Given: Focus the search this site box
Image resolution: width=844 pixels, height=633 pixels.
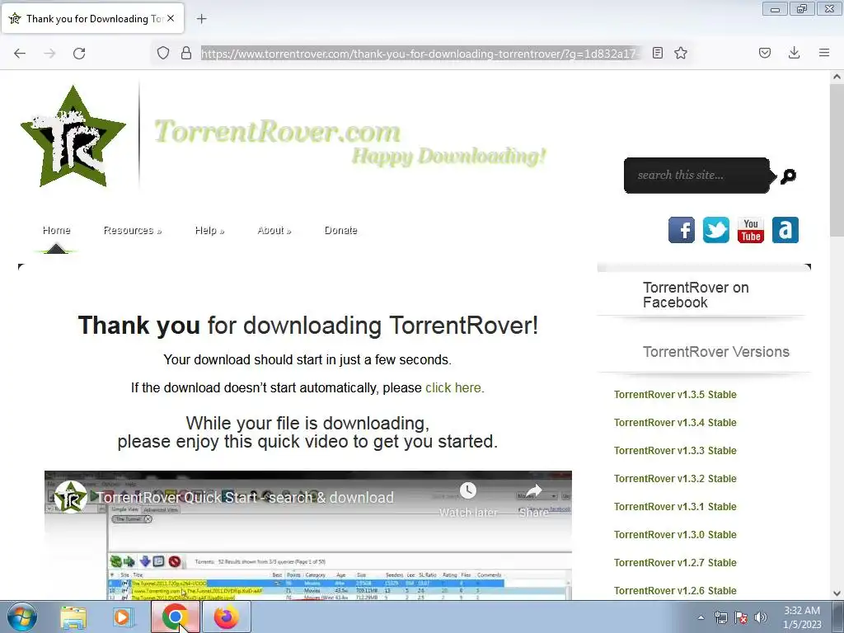Looking at the screenshot, I should [x=696, y=175].
